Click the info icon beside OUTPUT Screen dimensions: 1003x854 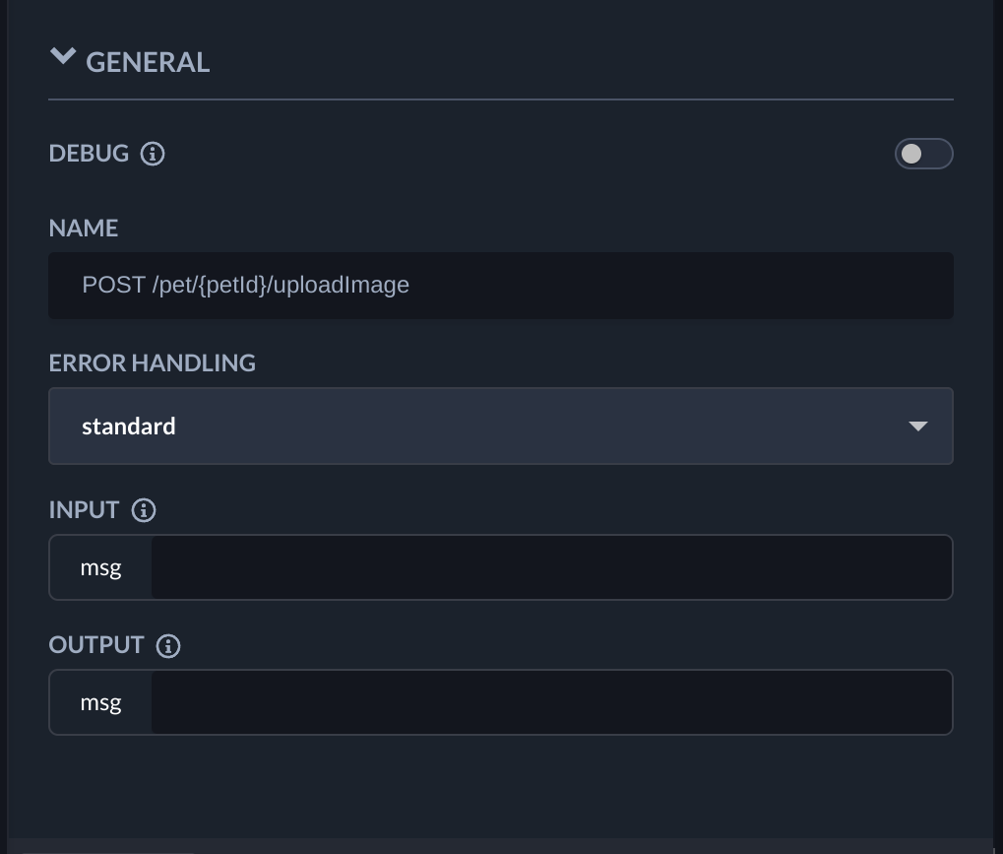[x=168, y=646]
